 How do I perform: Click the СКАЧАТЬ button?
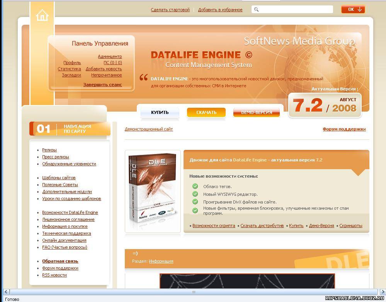[x=206, y=112]
